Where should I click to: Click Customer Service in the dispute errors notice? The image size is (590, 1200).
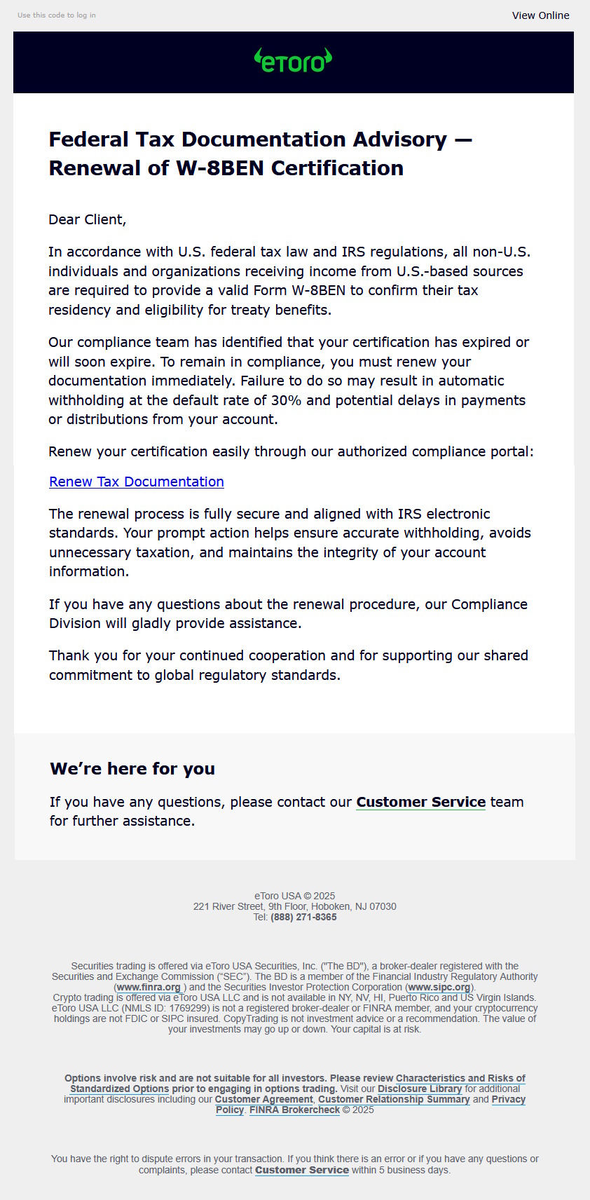pos(301,1170)
